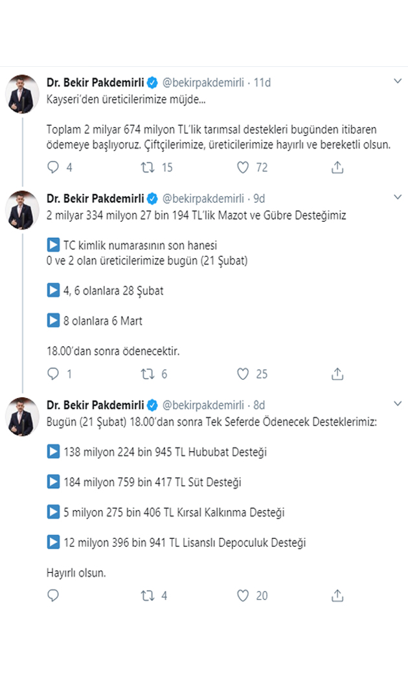This screenshot has width=408, height=700.
Task: Open more options on the first tweet
Action: [x=398, y=82]
